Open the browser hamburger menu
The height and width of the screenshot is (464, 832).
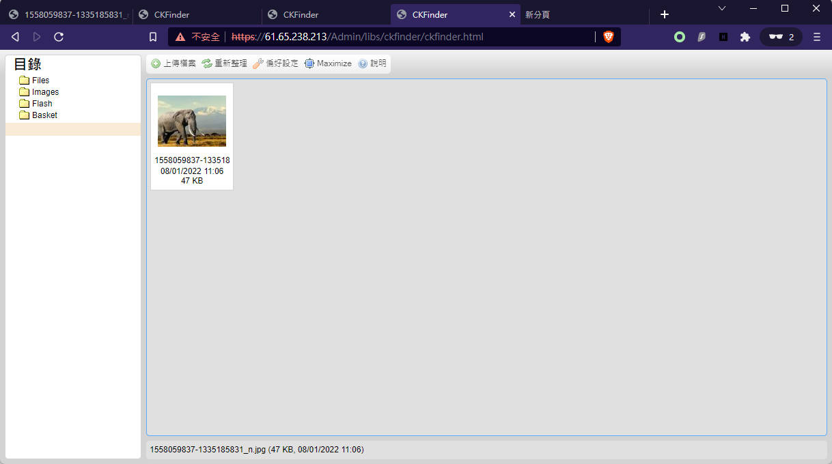pos(817,37)
